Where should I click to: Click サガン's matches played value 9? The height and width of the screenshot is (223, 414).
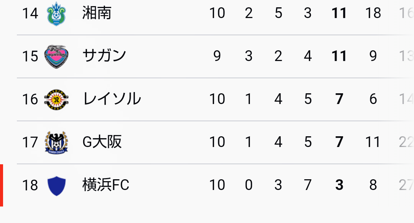(x=217, y=56)
